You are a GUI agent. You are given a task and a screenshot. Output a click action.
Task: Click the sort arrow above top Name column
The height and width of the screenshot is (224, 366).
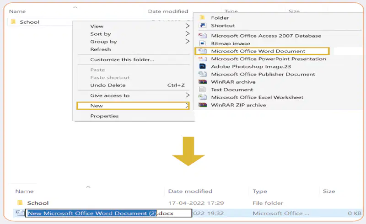75,7
